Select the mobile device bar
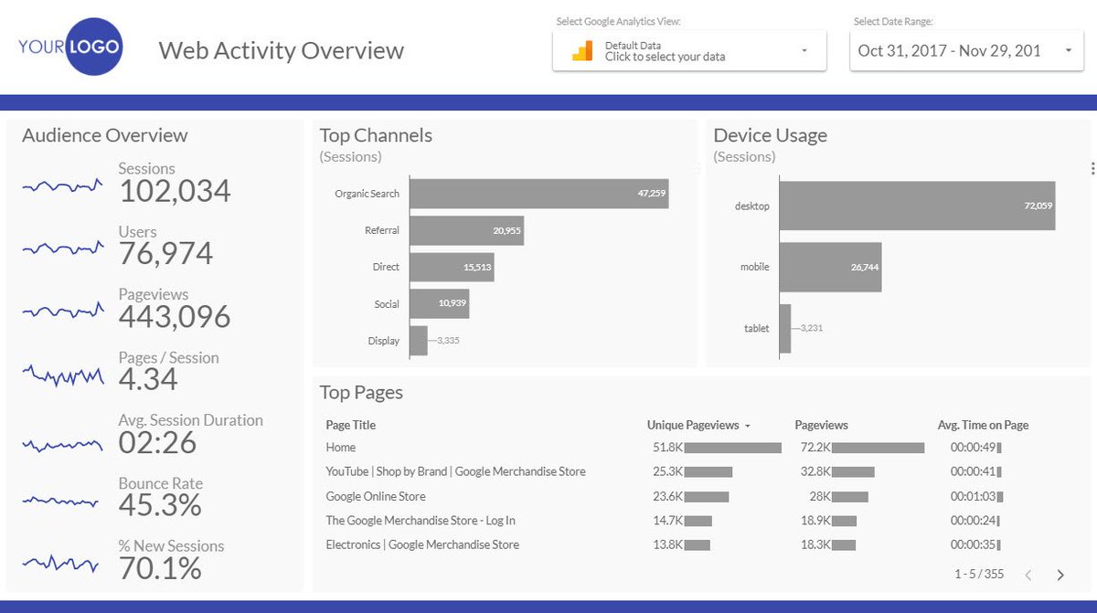Image resolution: width=1097 pixels, height=613 pixels. click(x=831, y=267)
